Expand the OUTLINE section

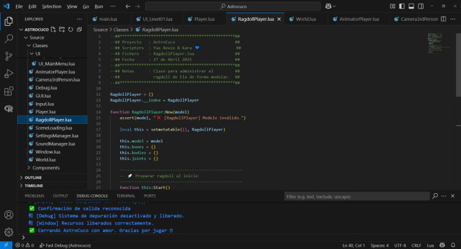click(x=33, y=177)
